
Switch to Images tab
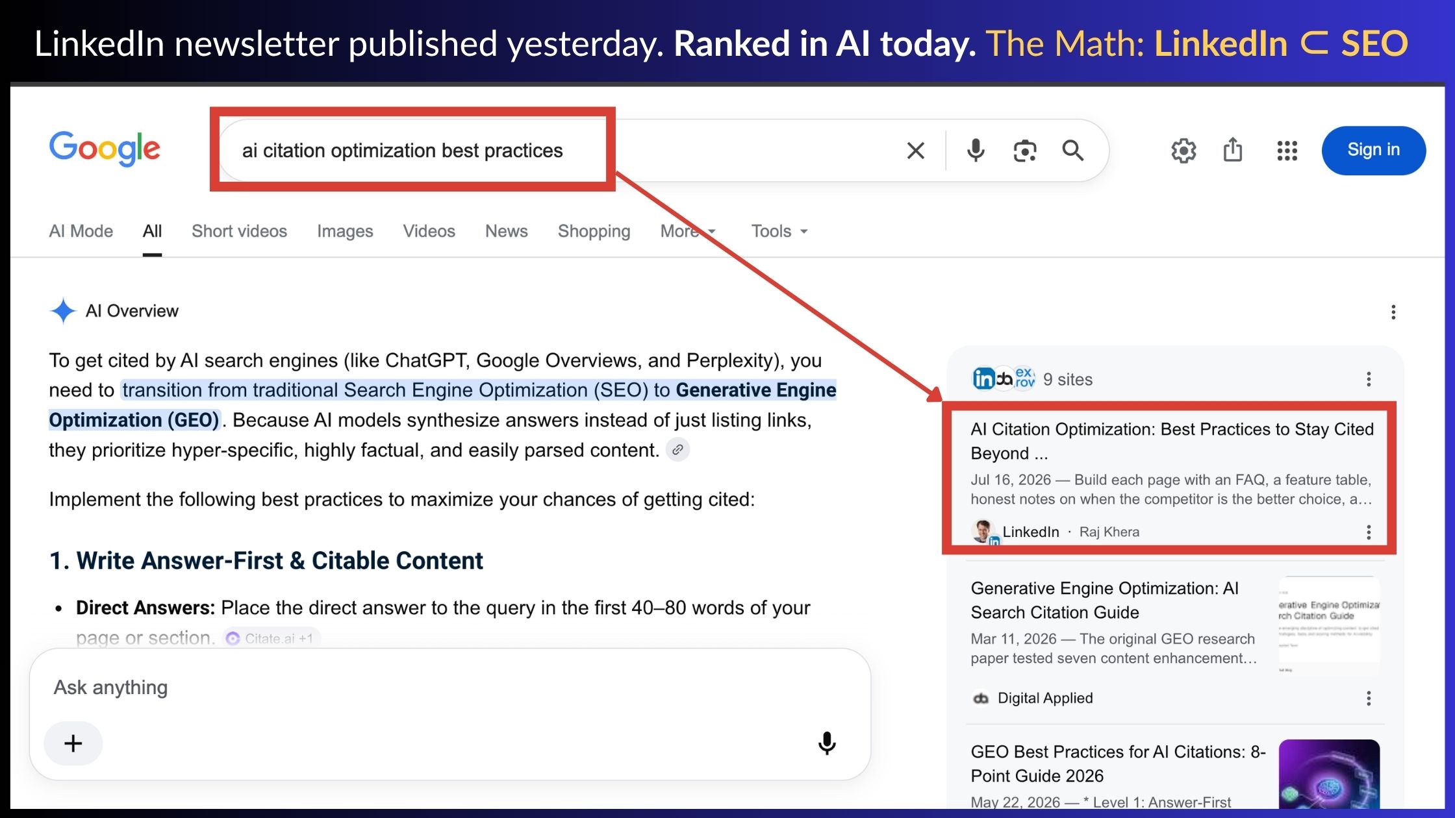[345, 231]
